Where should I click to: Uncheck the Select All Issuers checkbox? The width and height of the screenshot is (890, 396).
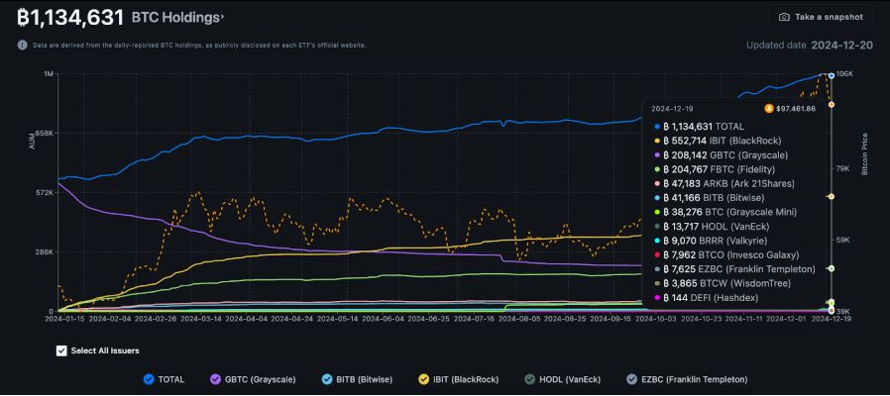pos(61,350)
